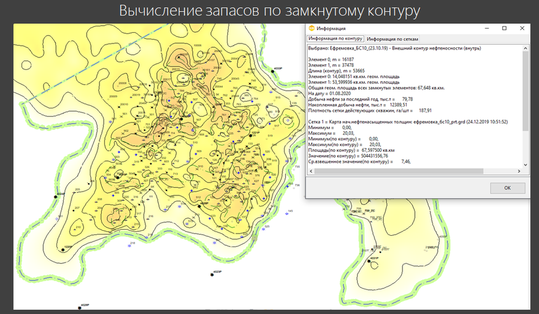Click the horizontal scrollbar thumb in info panel
The image size is (539, 314).
[x=399, y=171]
